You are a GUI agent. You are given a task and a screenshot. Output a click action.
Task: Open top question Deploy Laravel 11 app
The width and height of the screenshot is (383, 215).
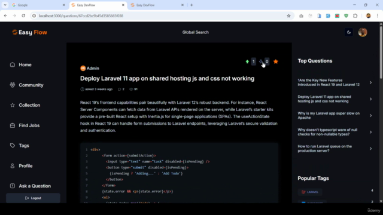click(x=324, y=99)
